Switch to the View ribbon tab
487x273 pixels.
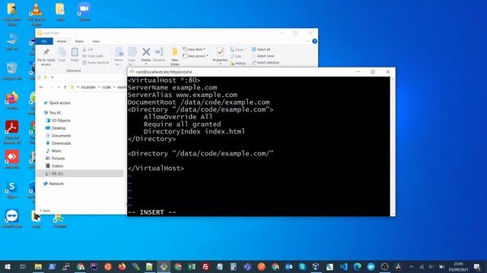[95, 41]
